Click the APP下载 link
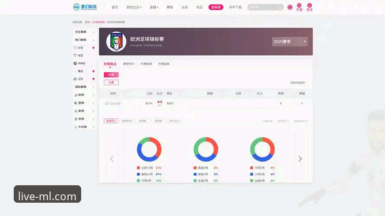 (x=235, y=7)
